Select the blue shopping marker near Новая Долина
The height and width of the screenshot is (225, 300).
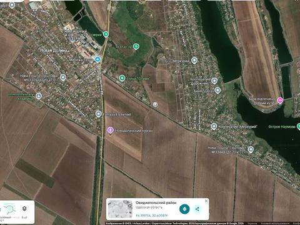coord(97,59)
